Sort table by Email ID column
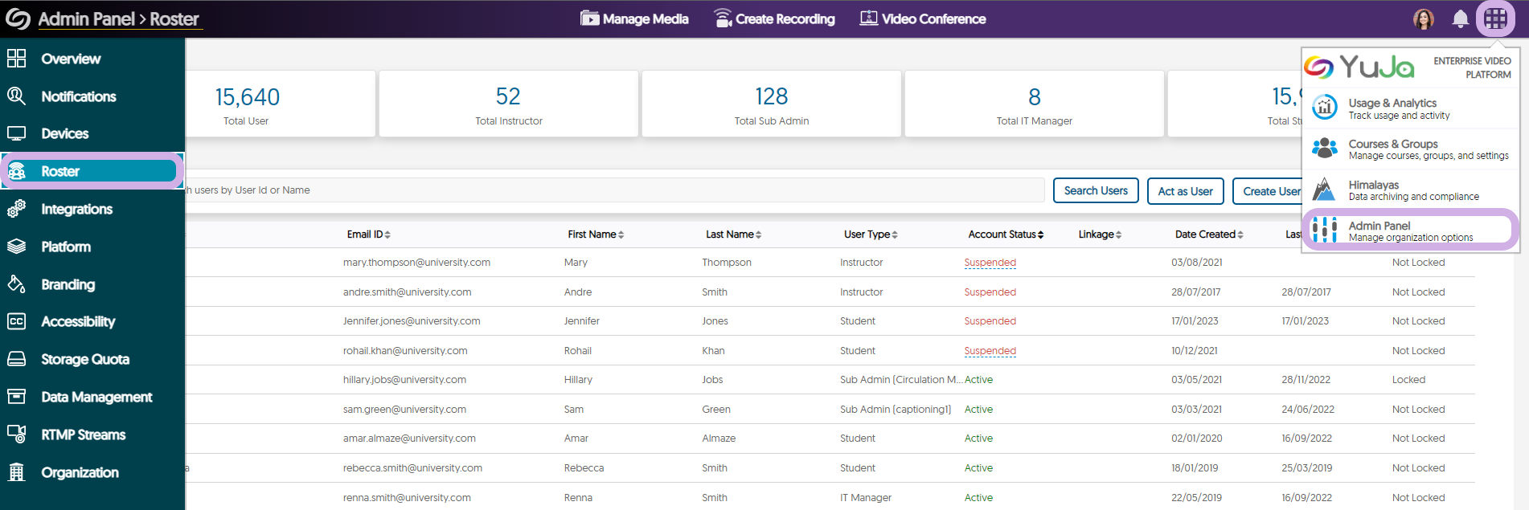Screen dimensions: 1529x510 [368, 235]
